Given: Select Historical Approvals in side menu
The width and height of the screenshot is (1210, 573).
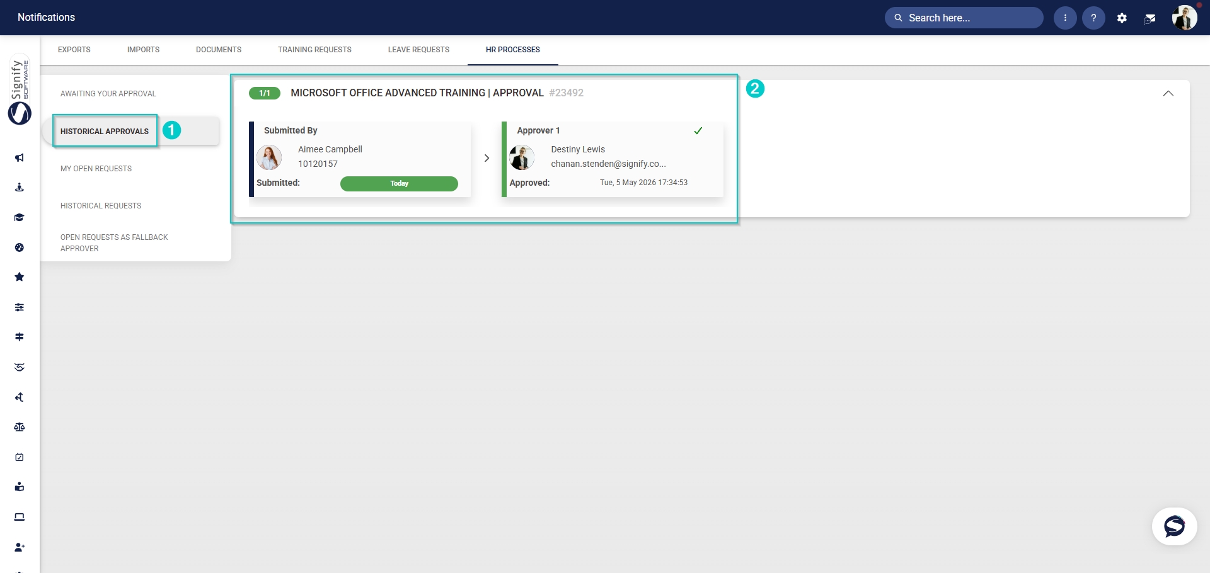Looking at the screenshot, I should pyautogui.click(x=105, y=131).
